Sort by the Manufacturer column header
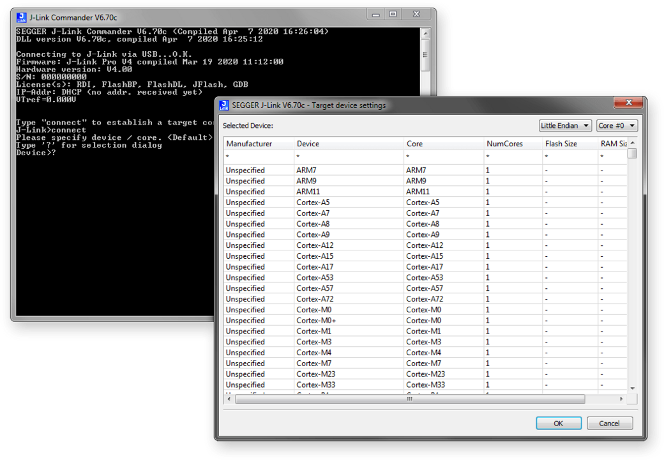The image size is (664, 460). pyautogui.click(x=259, y=144)
